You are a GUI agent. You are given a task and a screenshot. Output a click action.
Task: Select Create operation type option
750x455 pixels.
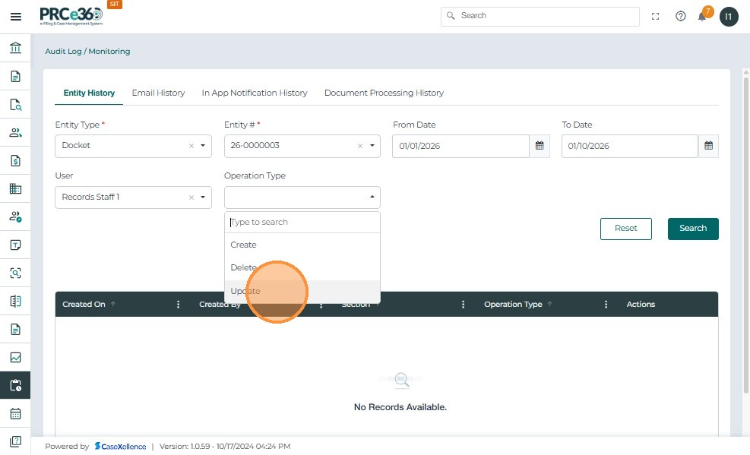[302, 245]
